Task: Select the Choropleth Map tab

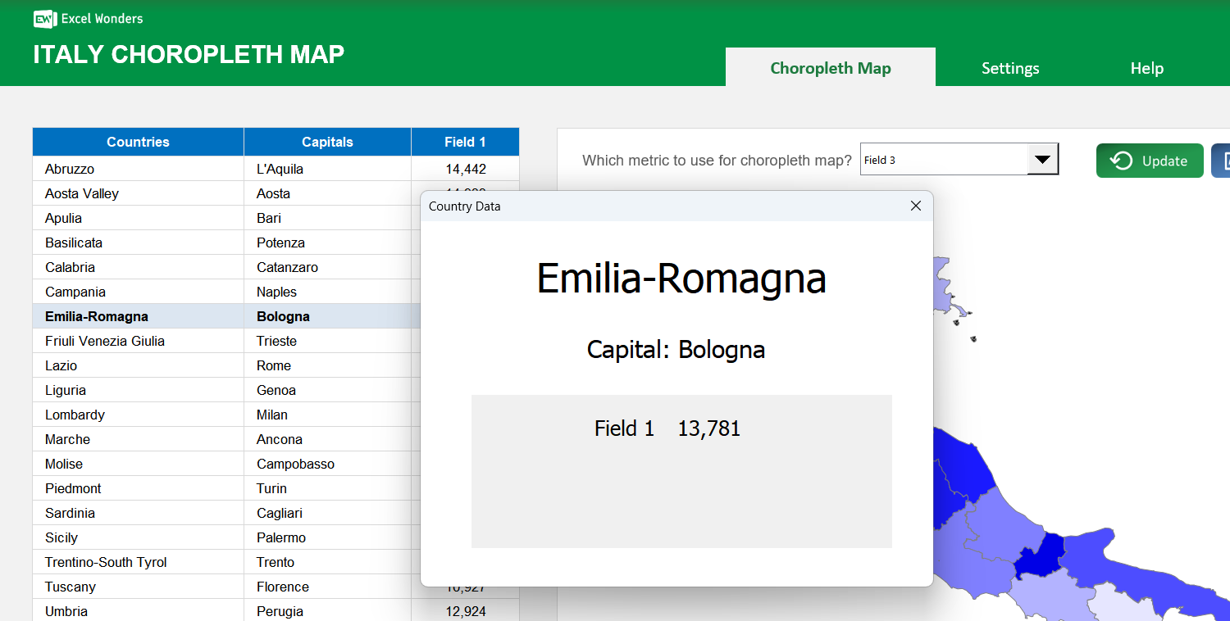Action: 831,68
